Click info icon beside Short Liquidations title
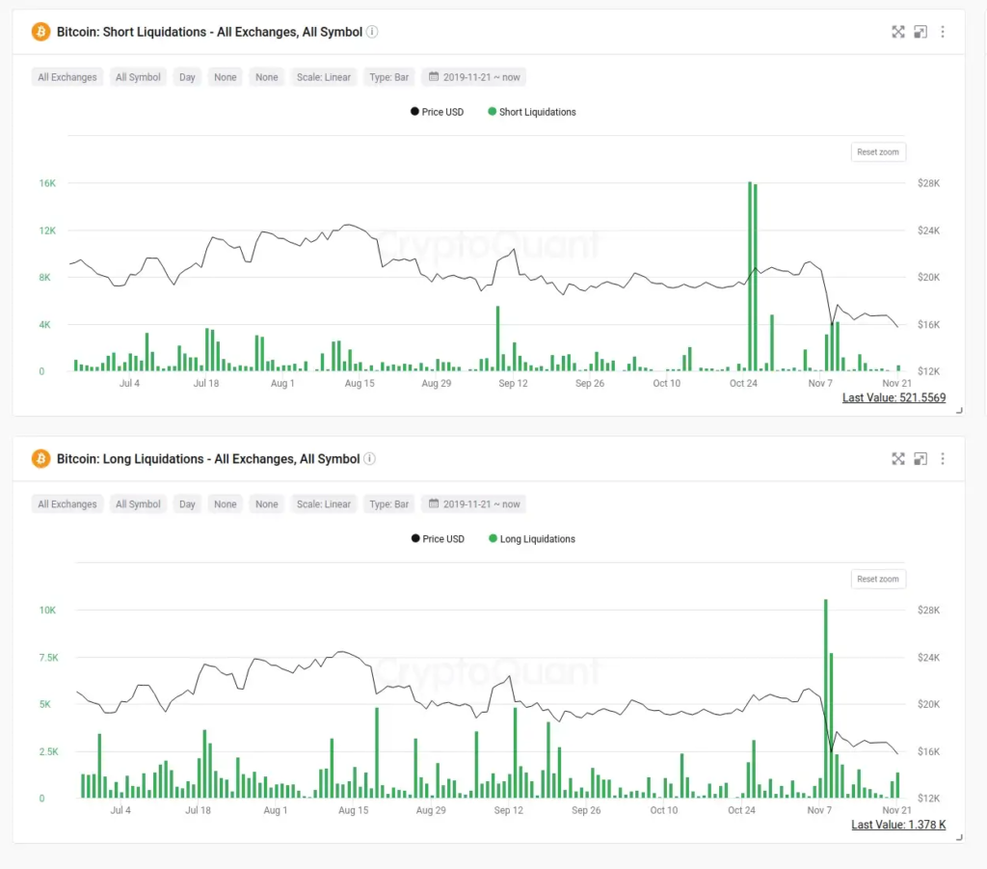This screenshot has width=987, height=869. (372, 32)
